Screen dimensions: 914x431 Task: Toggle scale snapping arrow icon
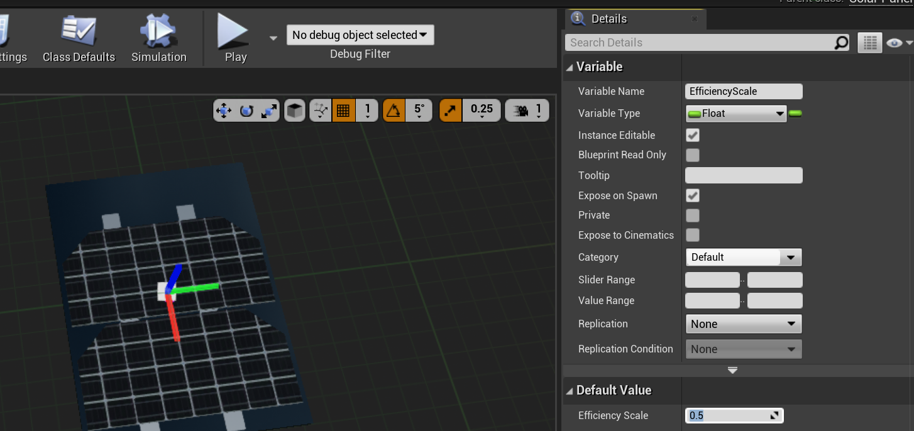(x=450, y=111)
